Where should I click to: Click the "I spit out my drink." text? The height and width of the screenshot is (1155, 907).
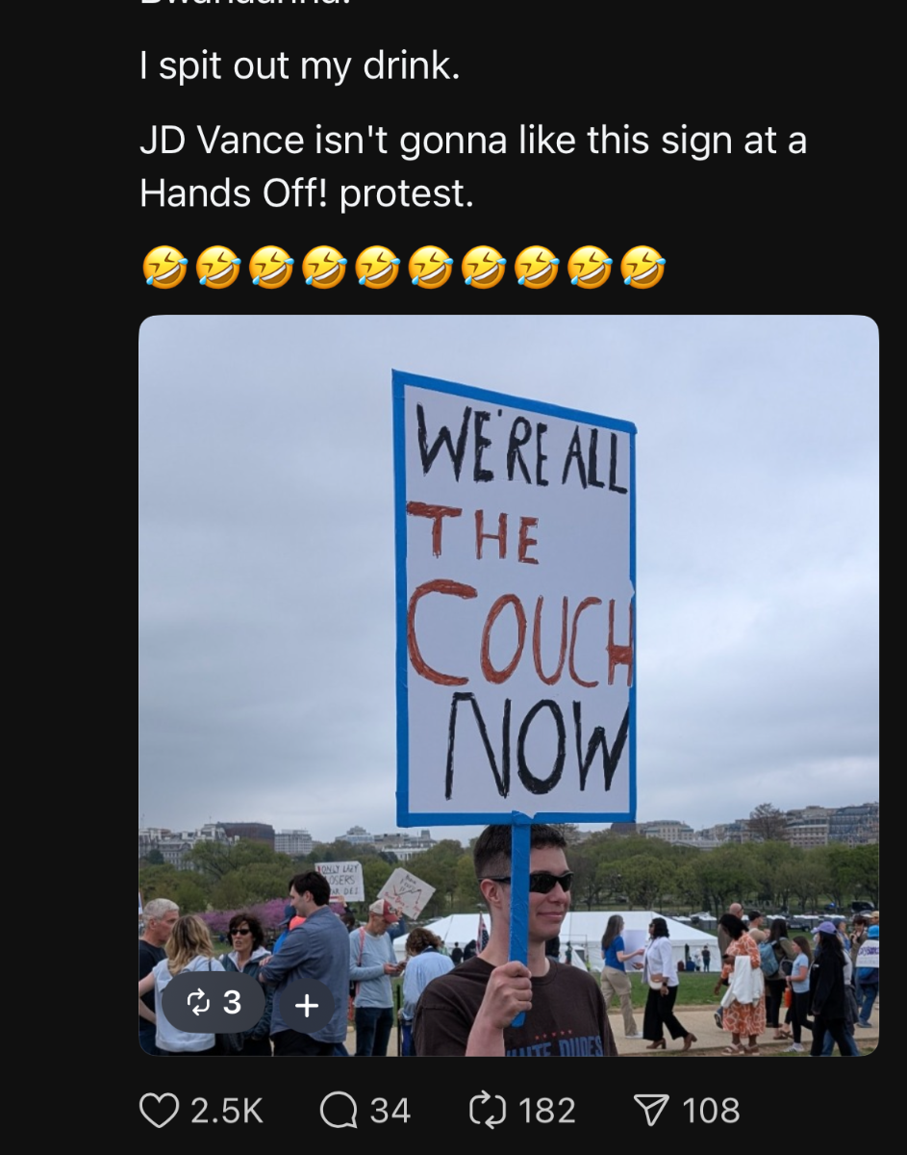point(300,66)
